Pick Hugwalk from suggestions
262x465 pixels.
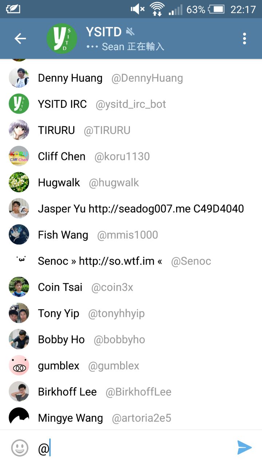[131, 182]
